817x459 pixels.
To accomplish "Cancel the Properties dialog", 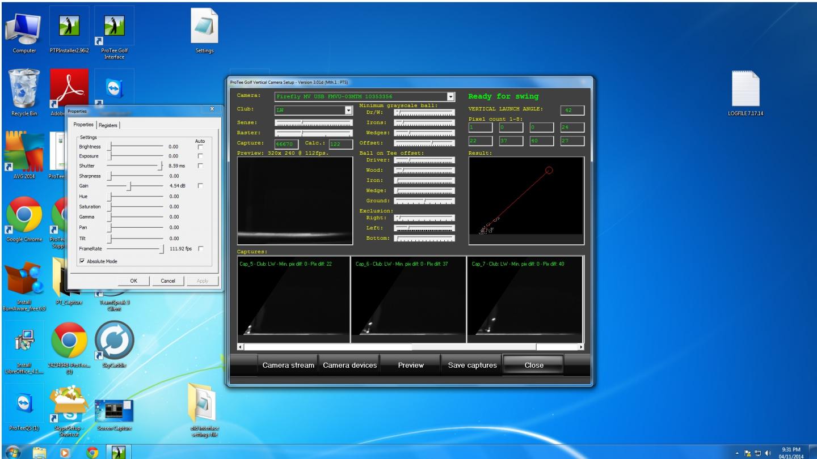I will [168, 280].
